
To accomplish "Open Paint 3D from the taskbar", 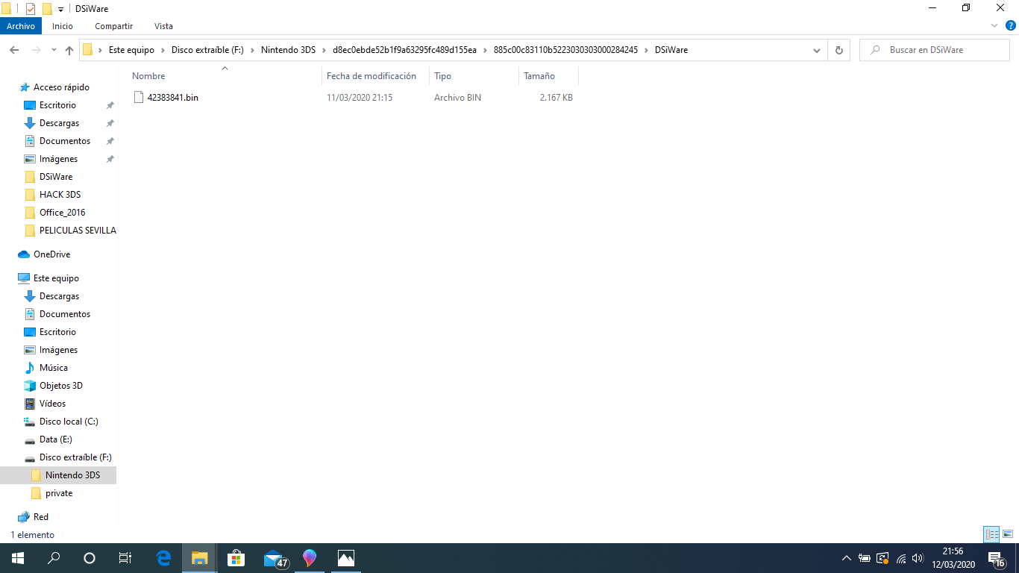I will tap(310, 558).
